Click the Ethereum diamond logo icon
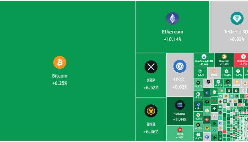 click(x=173, y=19)
